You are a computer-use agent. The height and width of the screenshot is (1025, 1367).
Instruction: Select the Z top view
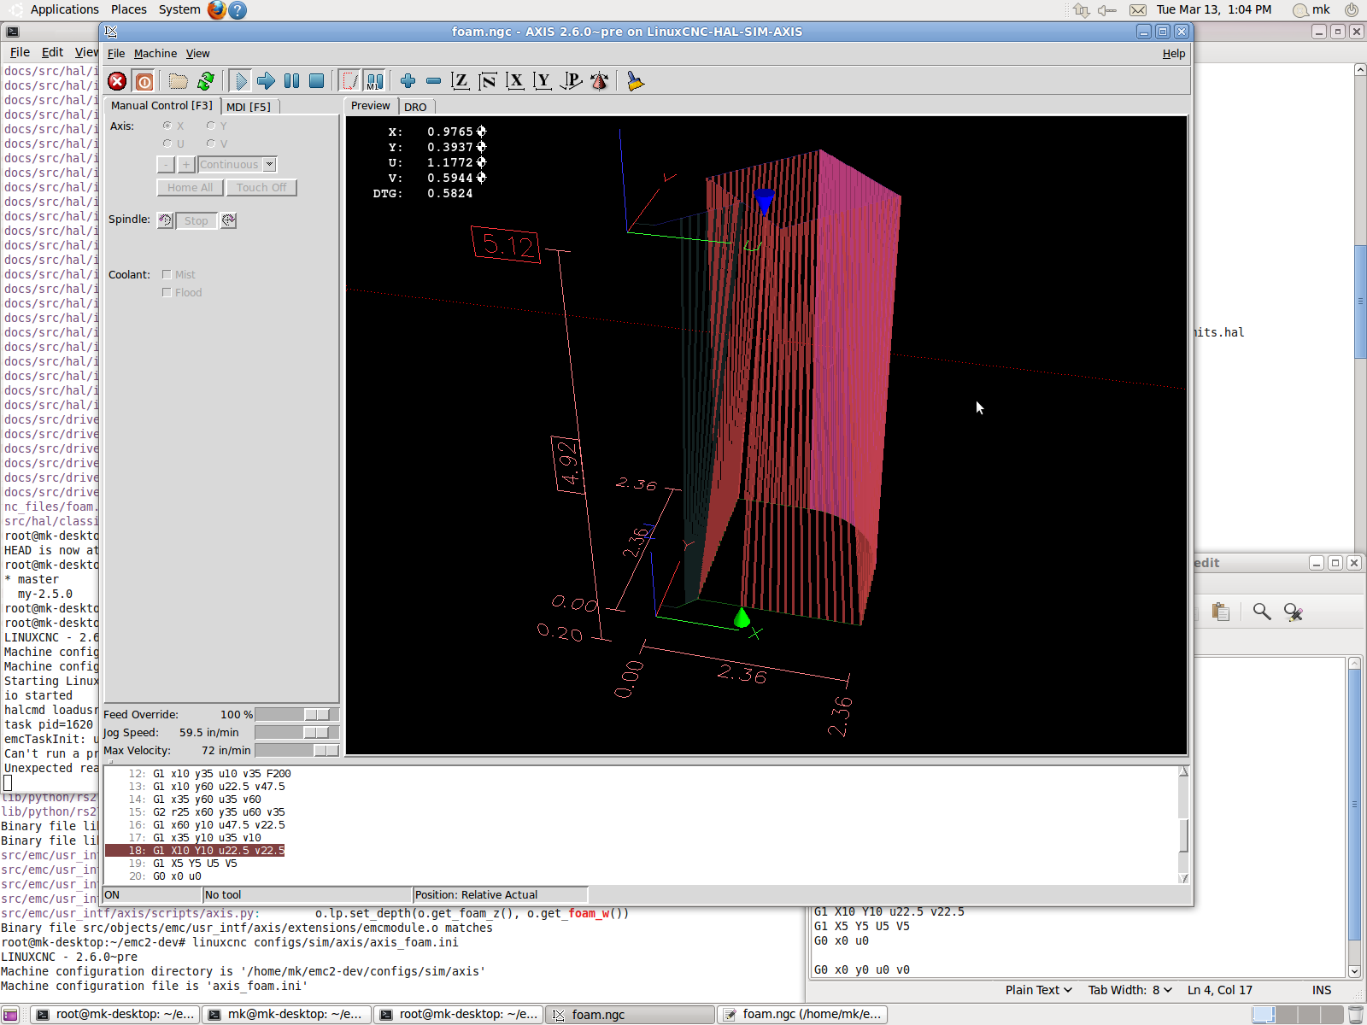click(461, 81)
